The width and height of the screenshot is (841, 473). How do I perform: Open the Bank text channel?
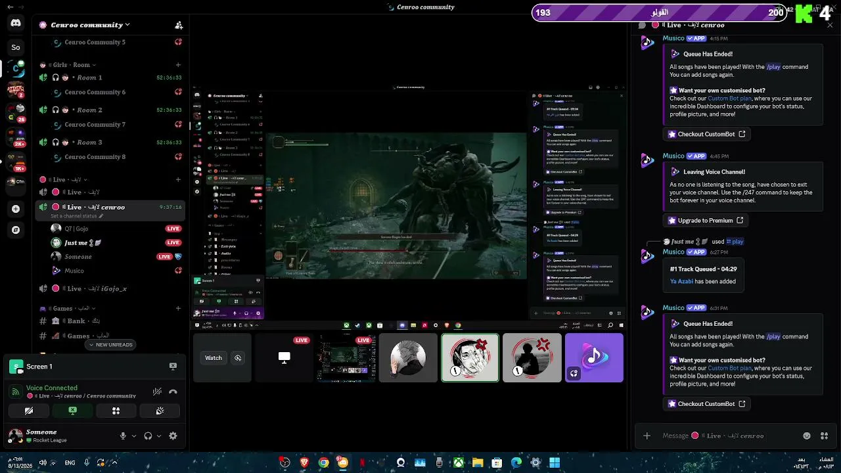click(110, 321)
